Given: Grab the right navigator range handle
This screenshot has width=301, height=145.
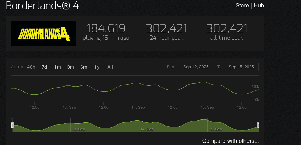Looking at the screenshot, I should [x=258, y=125].
